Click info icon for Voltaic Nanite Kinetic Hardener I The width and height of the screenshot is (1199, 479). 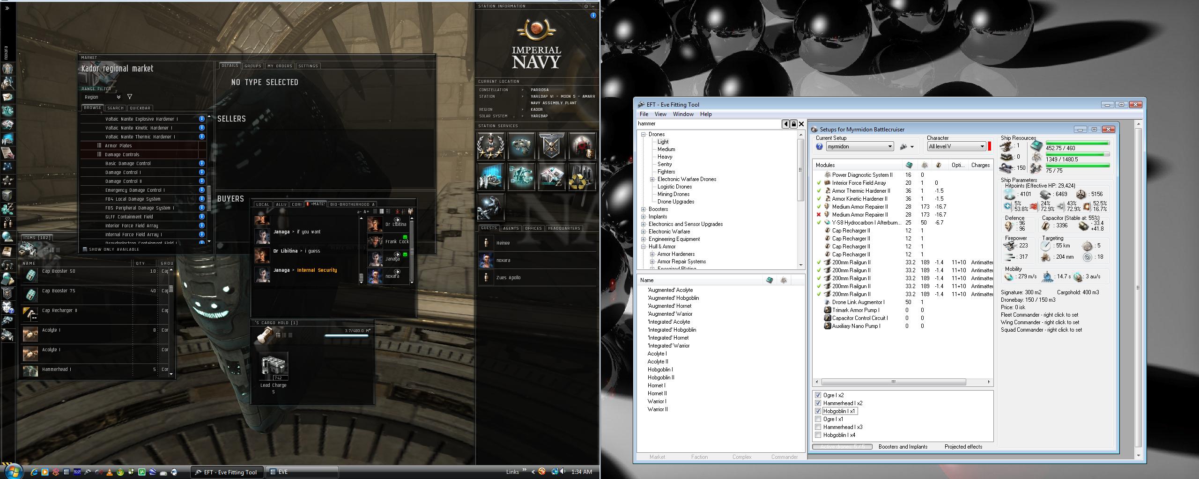coord(202,128)
